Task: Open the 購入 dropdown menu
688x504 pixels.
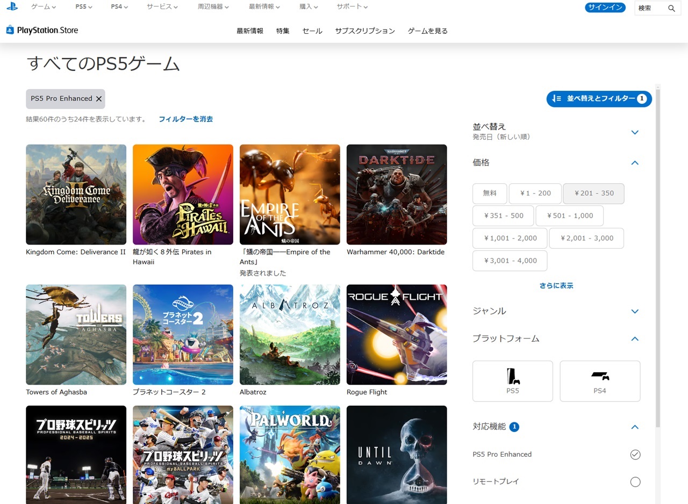Action: 309,7
